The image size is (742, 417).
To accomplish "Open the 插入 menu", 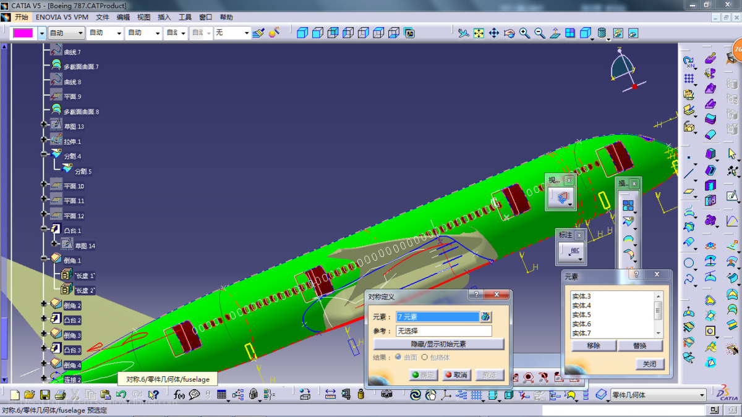I will pos(164,17).
